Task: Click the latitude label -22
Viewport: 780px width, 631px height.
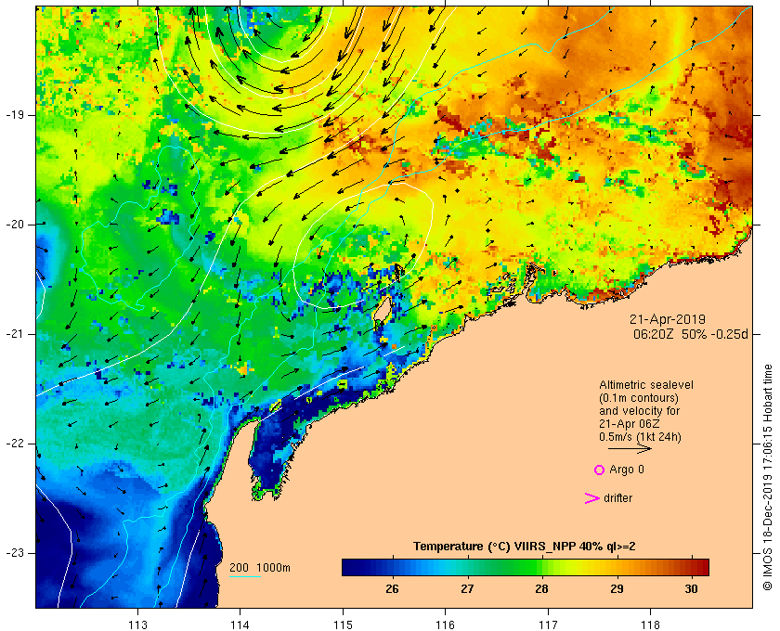Action: tap(15, 444)
